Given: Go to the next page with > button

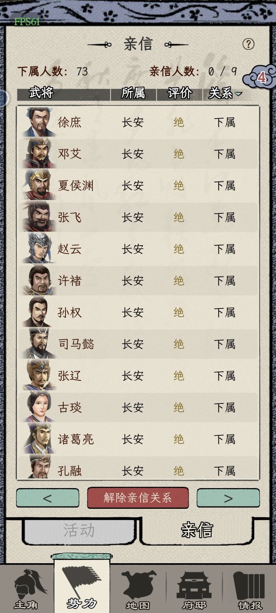Looking at the screenshot, I should pyautogui.click(x=228, y=498).
